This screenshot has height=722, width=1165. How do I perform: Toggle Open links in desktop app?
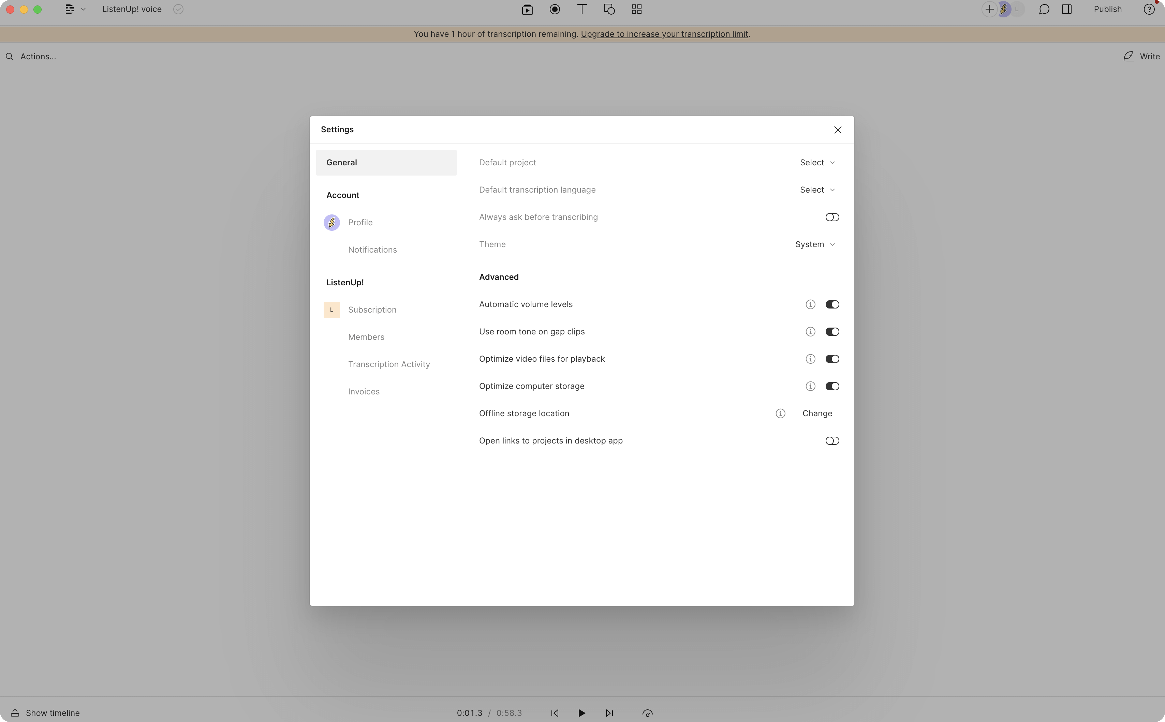coord(831,441)
